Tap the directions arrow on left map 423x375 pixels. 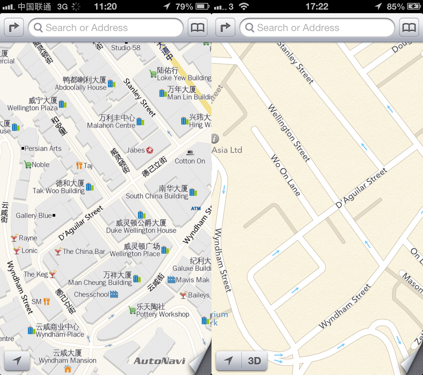14,28
